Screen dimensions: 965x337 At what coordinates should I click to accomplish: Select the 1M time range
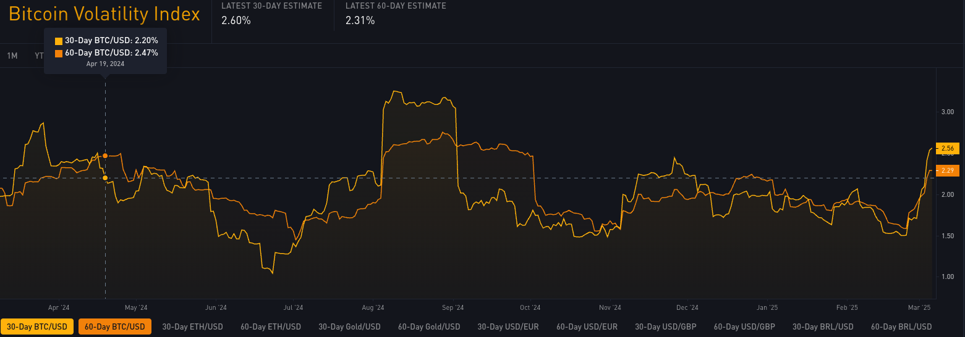click(x=12, y=56)
